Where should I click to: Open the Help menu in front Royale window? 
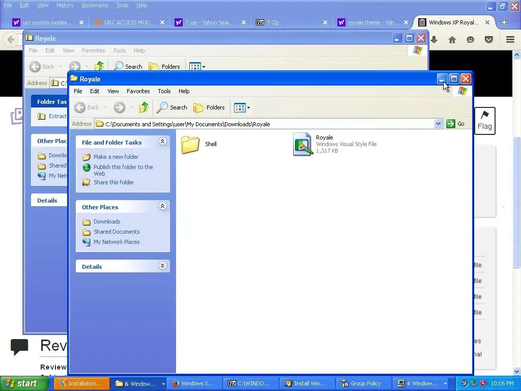pyautogui.click(x=184, y=91)
